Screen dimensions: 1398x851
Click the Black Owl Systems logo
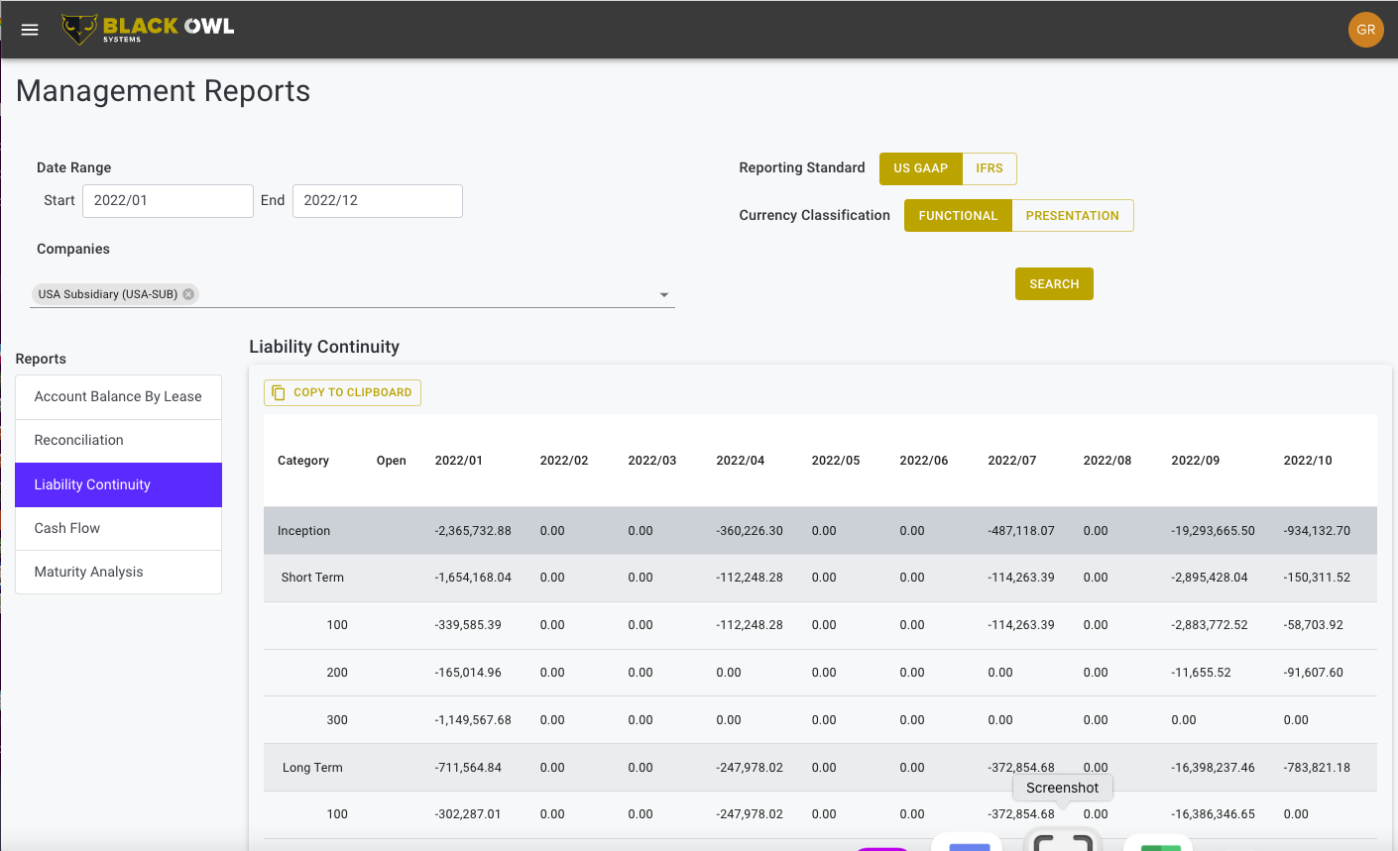pos(147,29)
